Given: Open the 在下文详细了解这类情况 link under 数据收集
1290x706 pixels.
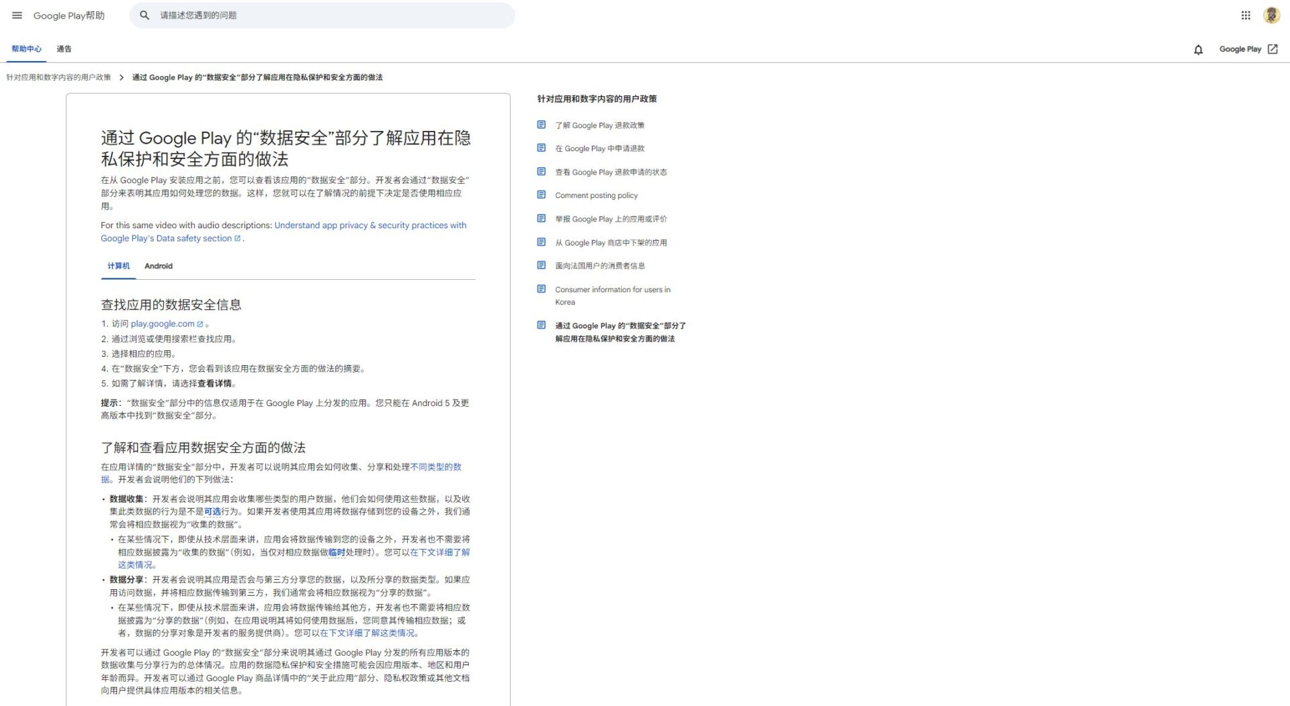Looking at the screenshot, I should pos(294,558).
